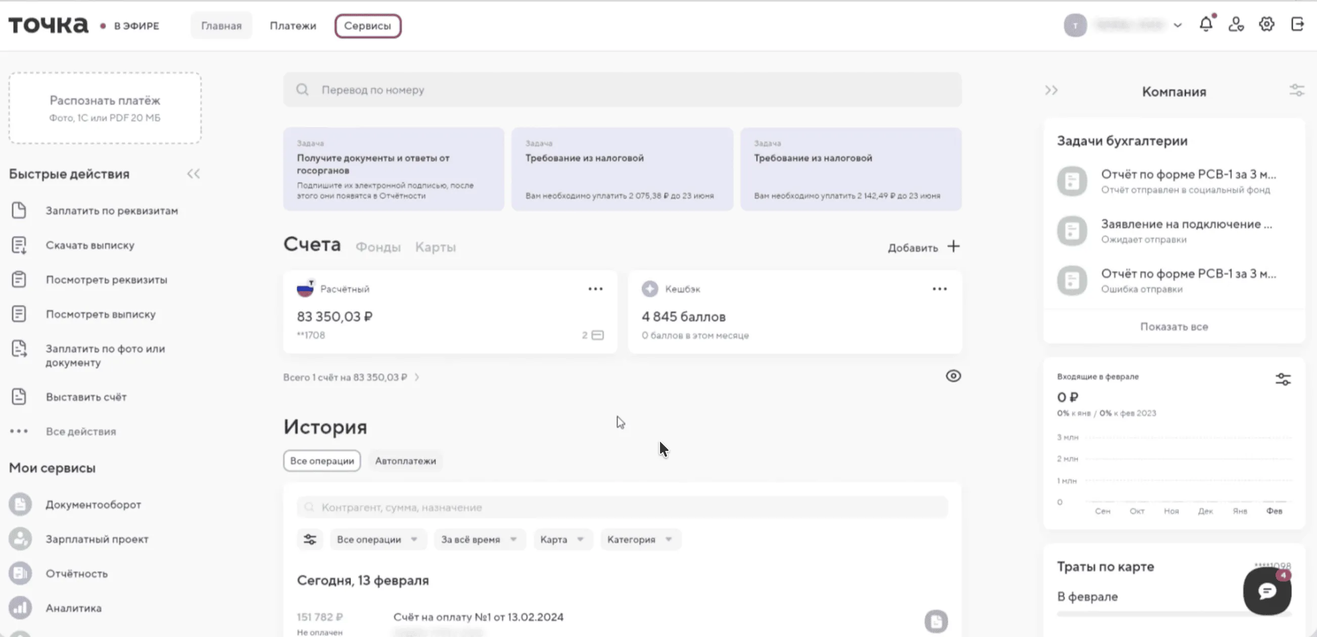This screenshot has height=637, width=1317.
Task: Collapse the Быстрые действия sidebar
Action: click(x=193, y=174)
